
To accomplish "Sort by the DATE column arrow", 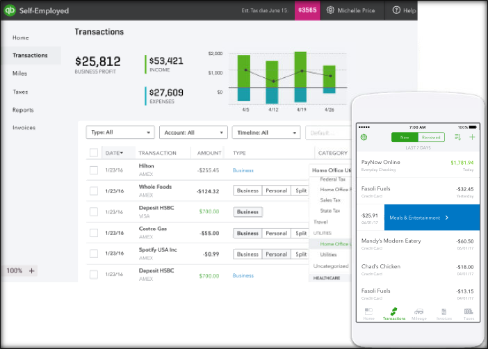I will coord(122,153).
